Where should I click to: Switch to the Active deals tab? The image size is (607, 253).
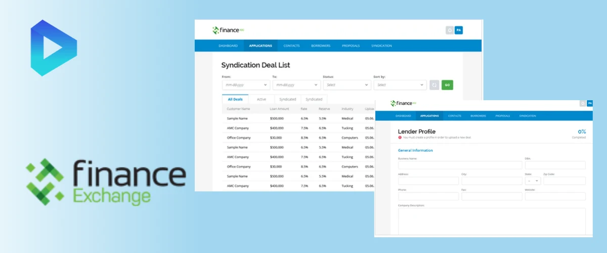(262, 99)
